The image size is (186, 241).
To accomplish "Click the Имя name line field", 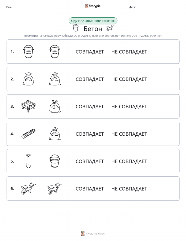I will [x=46, y=7].
